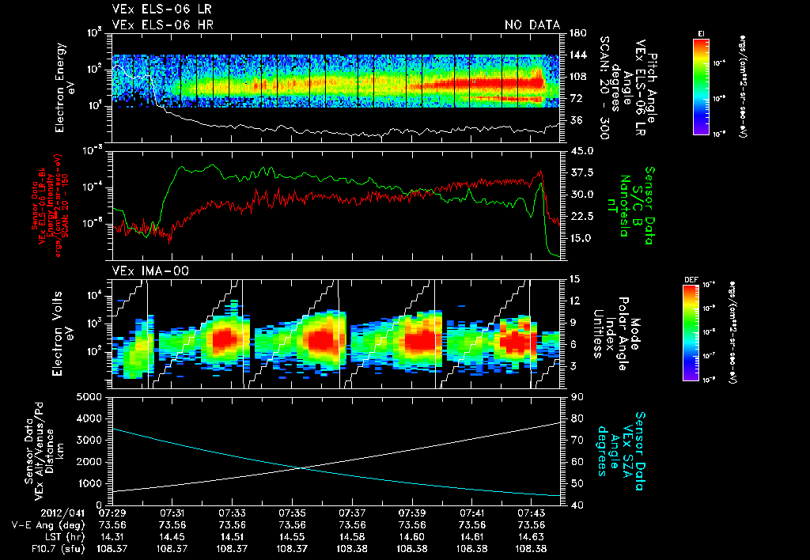Click the 07:41 time tick label

coord(471,513)
